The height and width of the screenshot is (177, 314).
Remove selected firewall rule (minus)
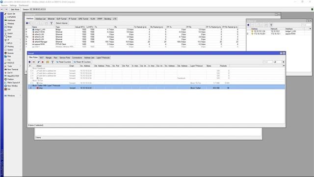(x=34, y=62)
